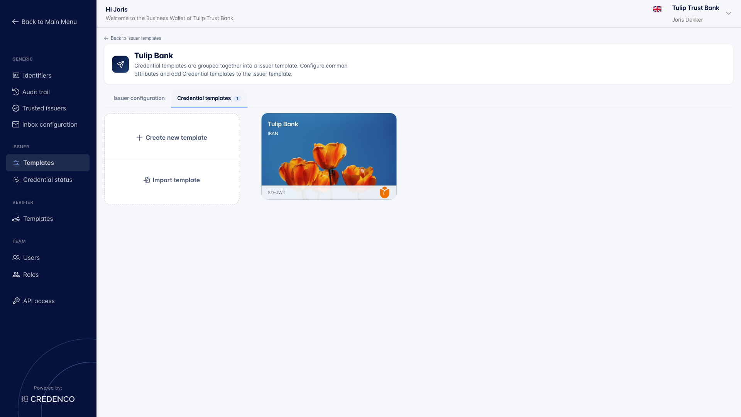Go Back to Main Menu
Viewport: 741px width, 417px height.
44,22
